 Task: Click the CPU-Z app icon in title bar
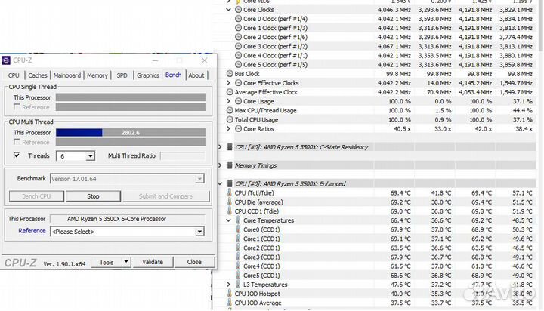tap(6, 60)
